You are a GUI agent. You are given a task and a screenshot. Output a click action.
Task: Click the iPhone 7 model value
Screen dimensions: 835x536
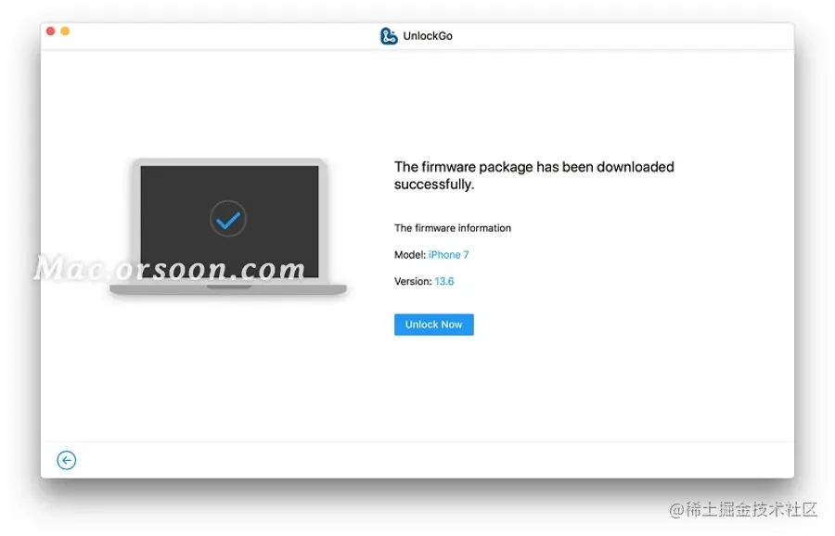(448, 255)
